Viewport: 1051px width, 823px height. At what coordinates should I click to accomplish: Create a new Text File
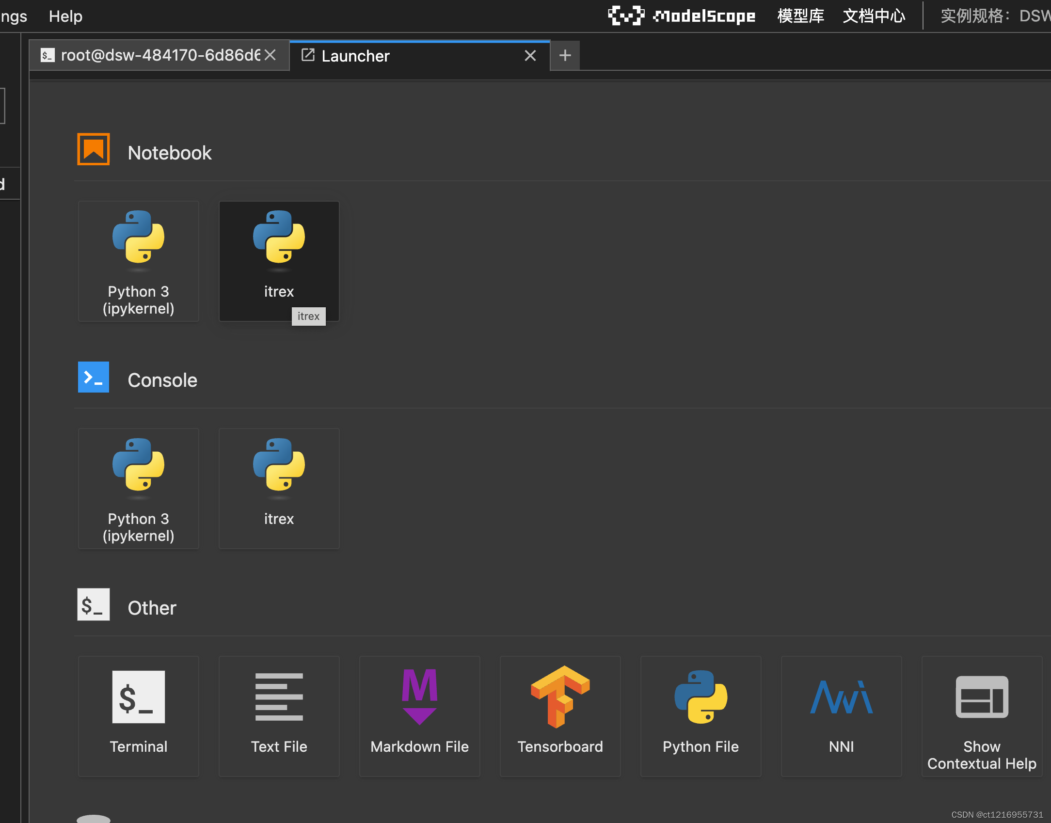coord(279,716)
